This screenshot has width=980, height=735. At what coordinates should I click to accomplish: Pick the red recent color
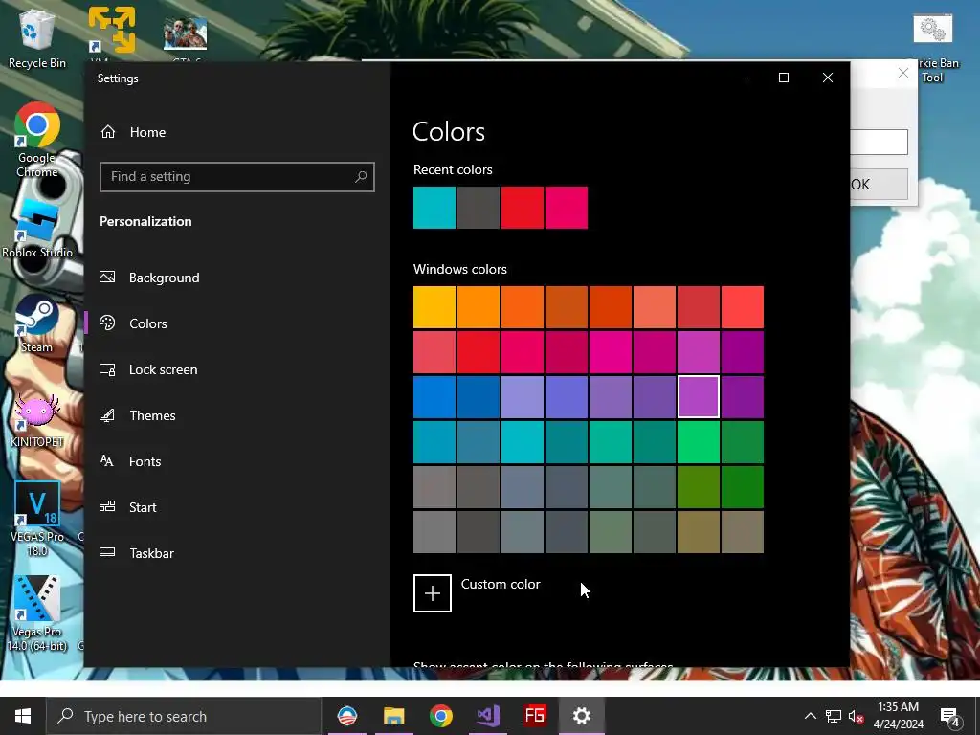(522, 208)
